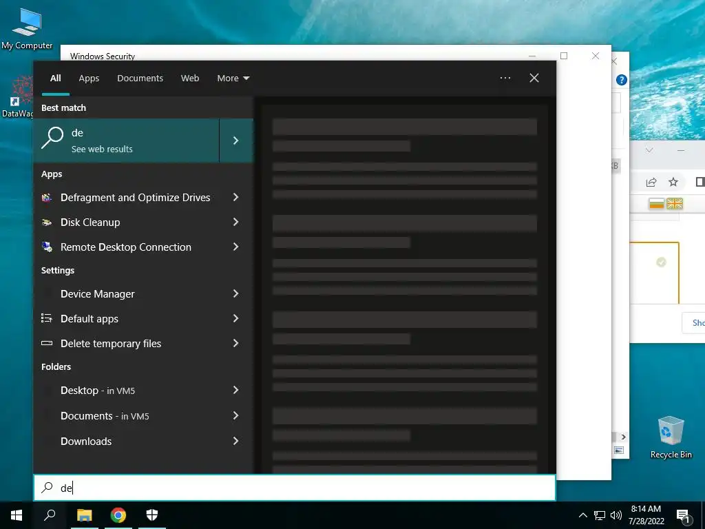Open the notification center icon
Image resolution: width=705 pixels, height=529 pixels.
pyautogui.click(x=684, y=516)
